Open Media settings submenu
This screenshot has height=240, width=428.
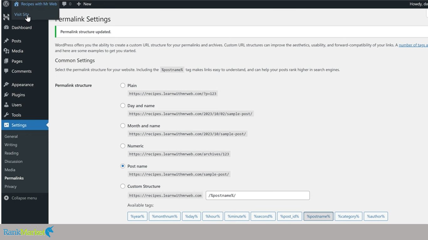(x=10, y=170)
